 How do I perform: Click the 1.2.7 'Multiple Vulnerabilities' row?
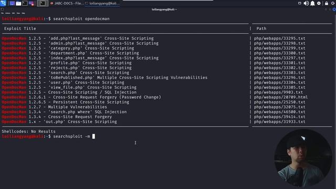pos(55,107)
